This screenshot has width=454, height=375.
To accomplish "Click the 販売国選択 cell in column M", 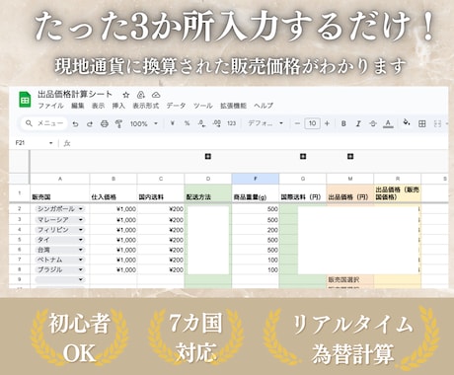I will [x=350, y=280].
